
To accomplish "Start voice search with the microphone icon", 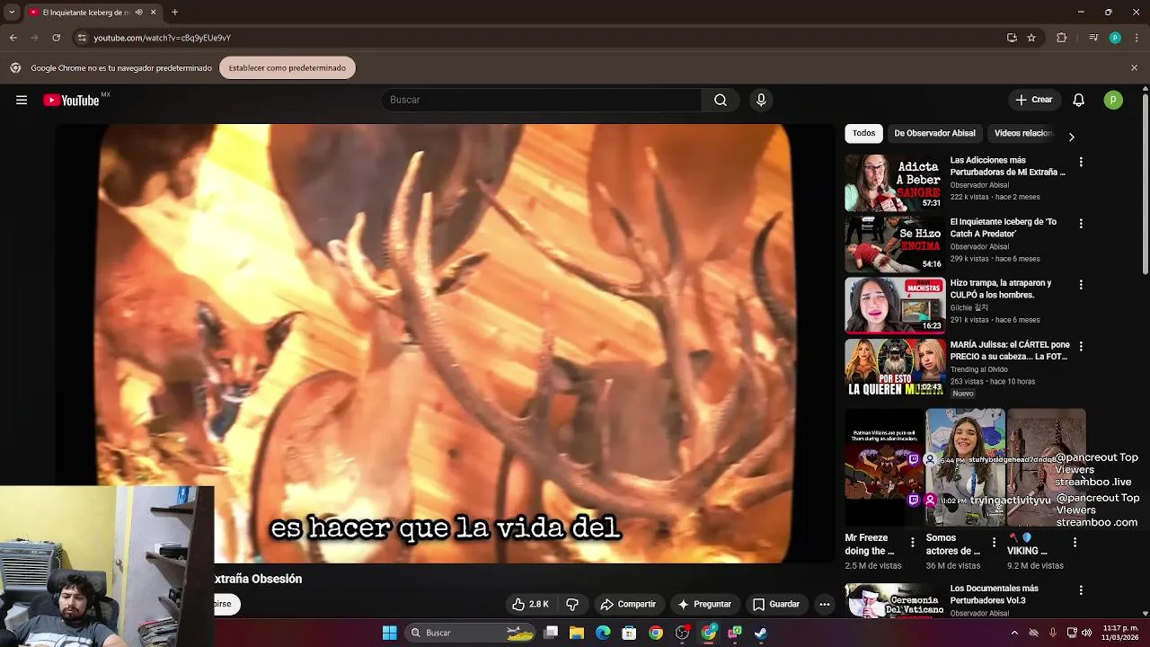I will pyautogui.click(x=761, y=100).
